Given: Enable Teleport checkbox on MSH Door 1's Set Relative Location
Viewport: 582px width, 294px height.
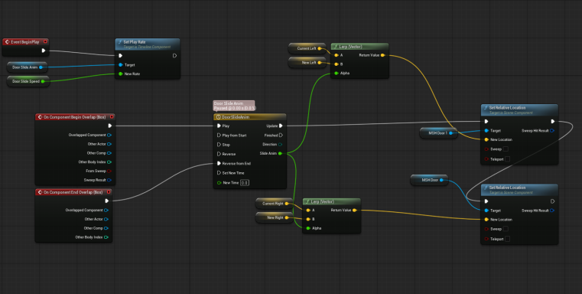Looking at the screenshot, I should pos(507,159).
